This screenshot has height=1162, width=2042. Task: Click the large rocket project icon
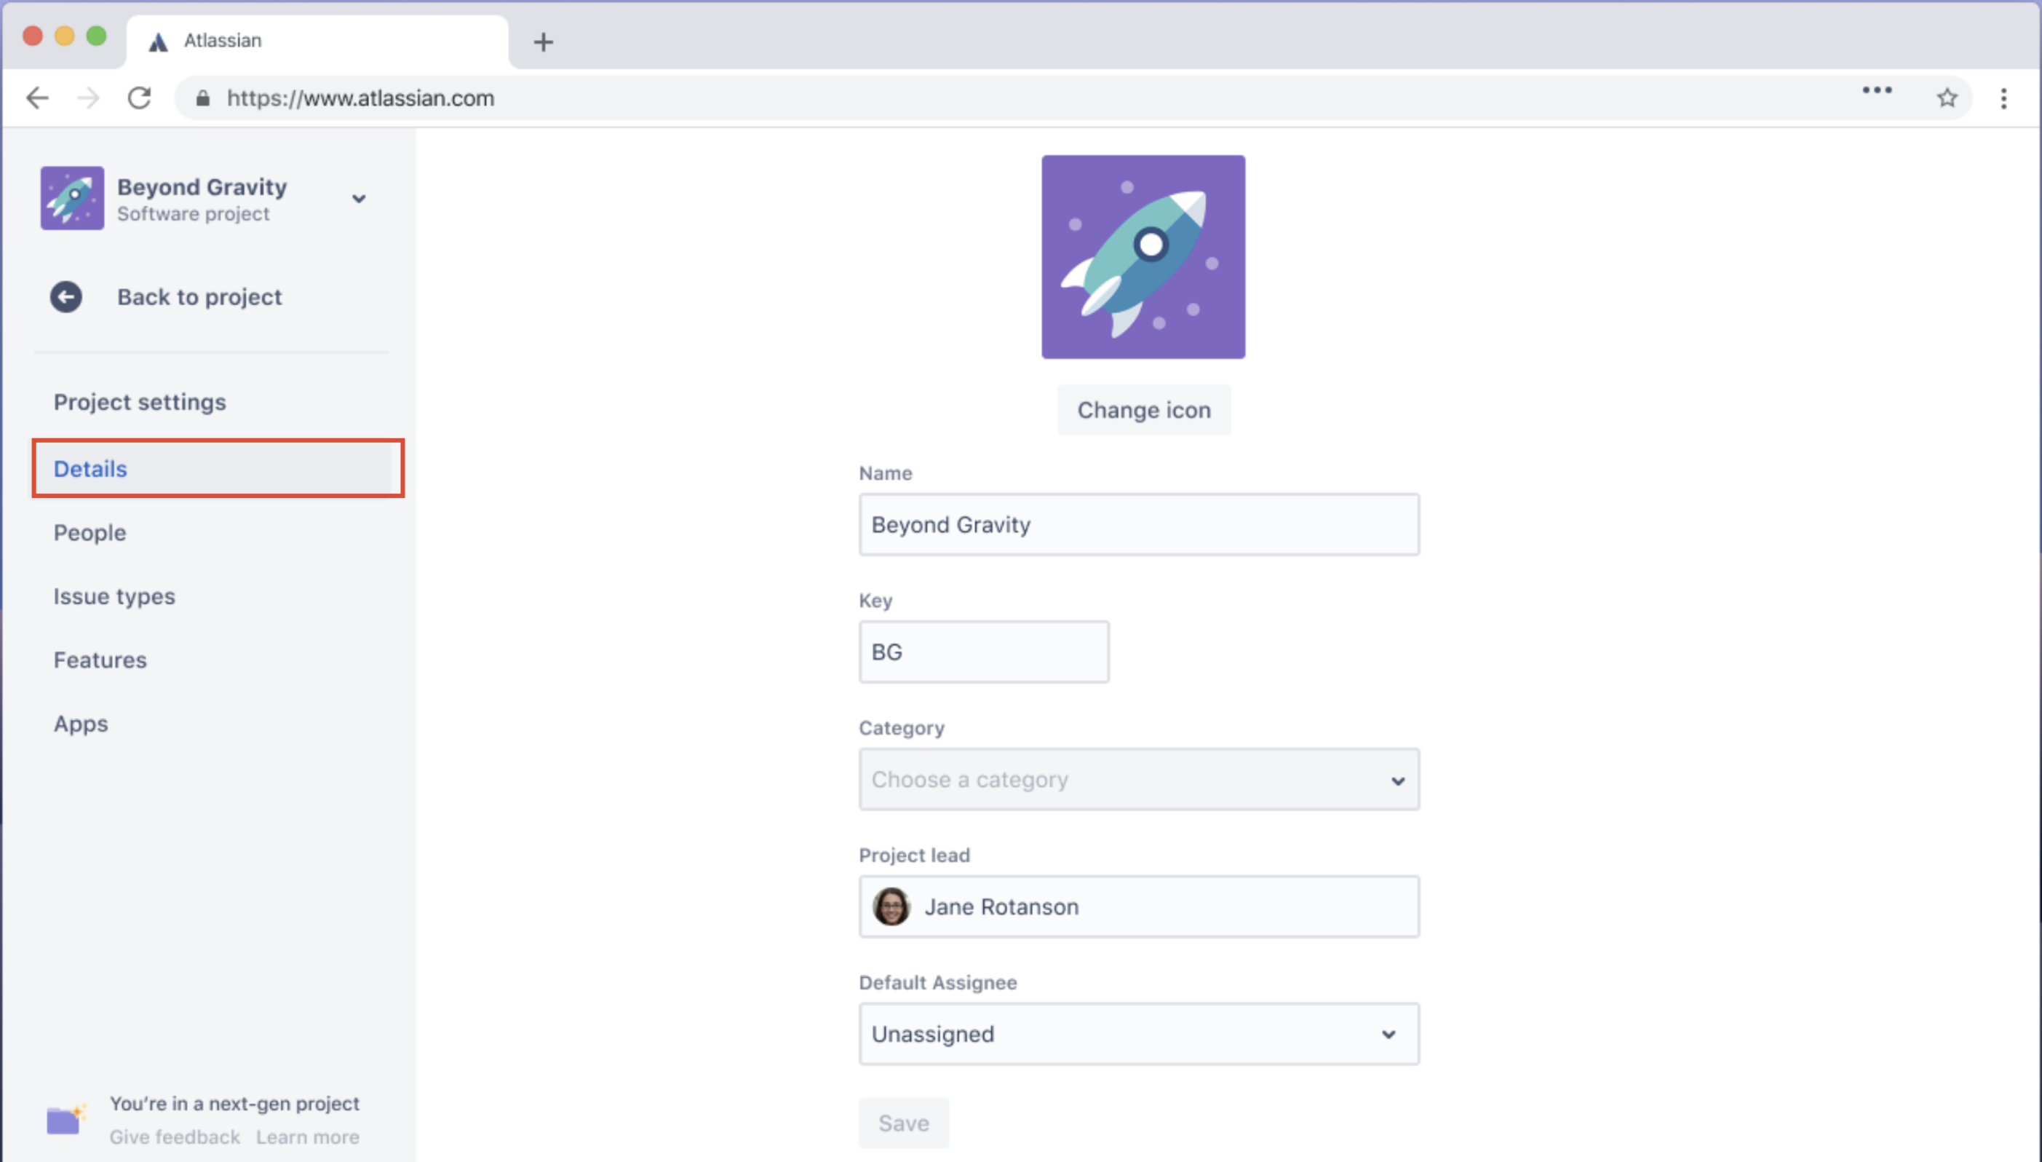pos(1143,257)
